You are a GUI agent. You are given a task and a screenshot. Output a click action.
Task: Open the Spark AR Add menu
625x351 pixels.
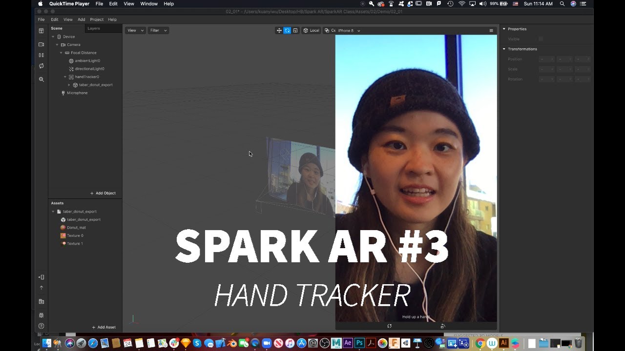81,19
